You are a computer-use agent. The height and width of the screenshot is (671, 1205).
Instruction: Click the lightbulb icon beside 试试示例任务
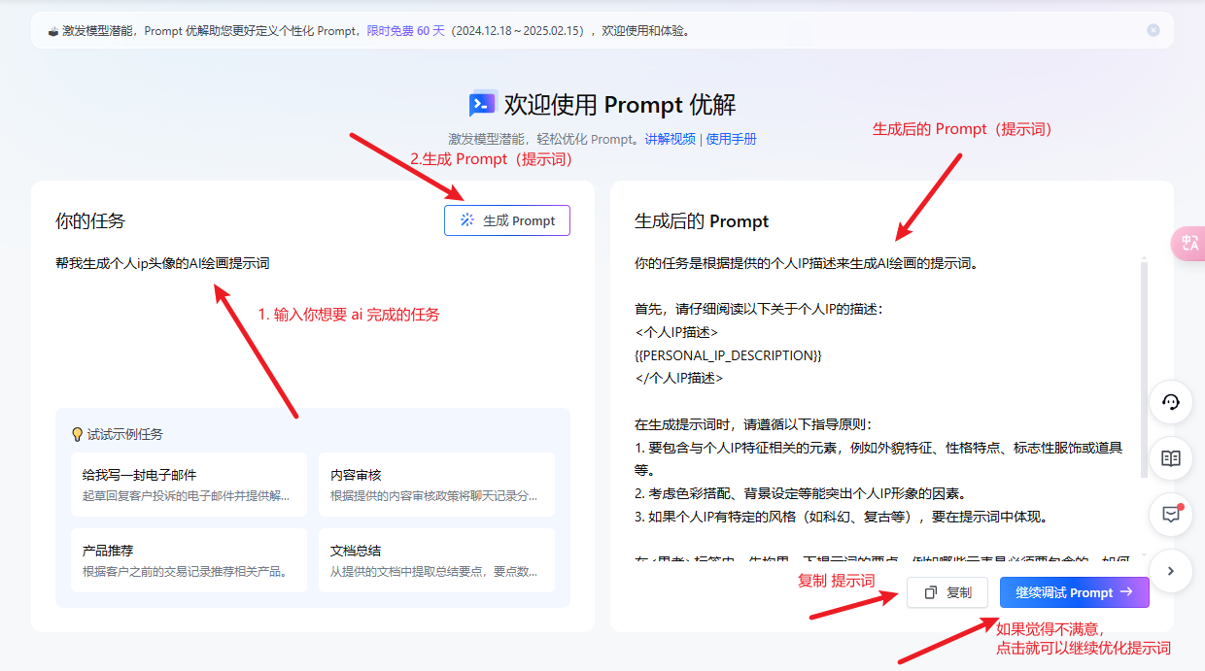tap(78, 435)
